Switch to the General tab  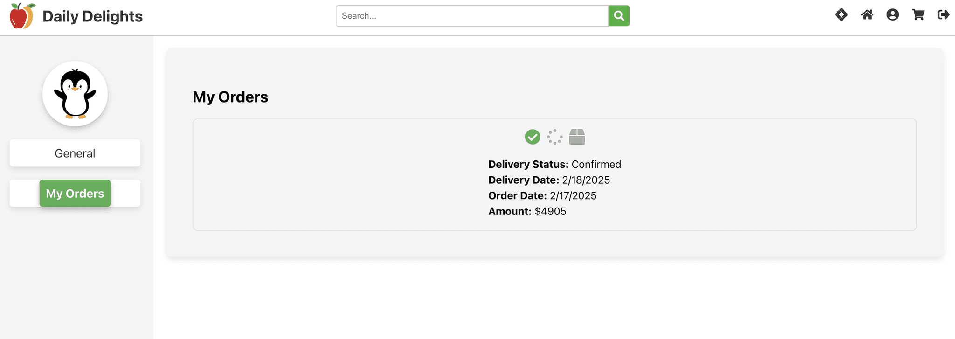75,153
